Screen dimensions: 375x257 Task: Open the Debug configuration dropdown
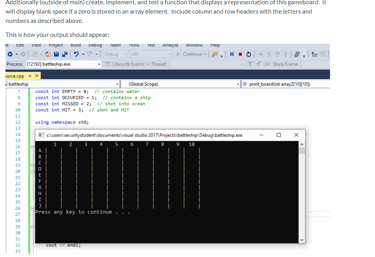115,54
